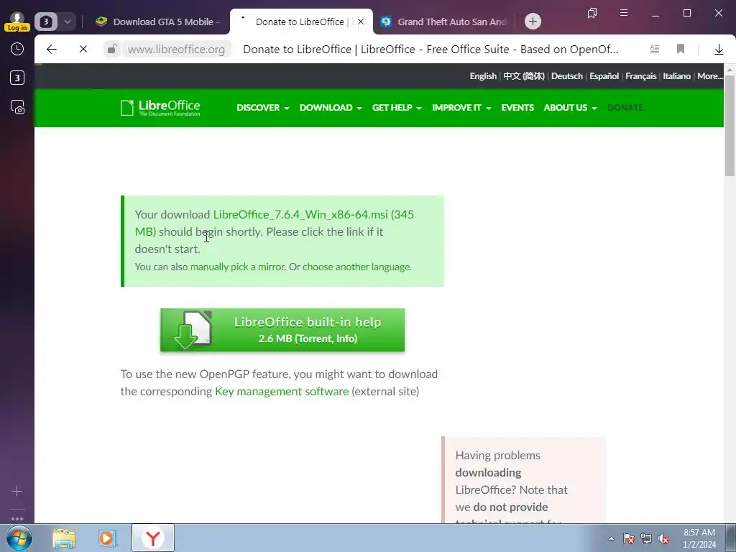Viewport: 736px width, 552px height.
Task: Select English language link
Action: point(483,76)
